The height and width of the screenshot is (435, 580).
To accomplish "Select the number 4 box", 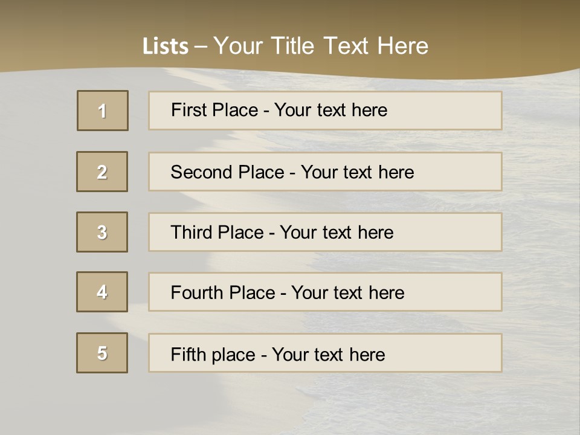I will click(x=102, y=292).
